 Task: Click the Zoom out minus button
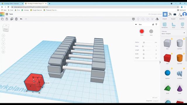(x=4, y=48)
